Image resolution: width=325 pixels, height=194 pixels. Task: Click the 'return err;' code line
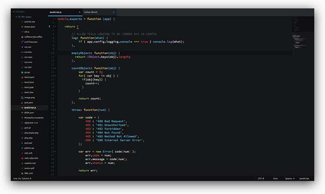pos(88,171)
